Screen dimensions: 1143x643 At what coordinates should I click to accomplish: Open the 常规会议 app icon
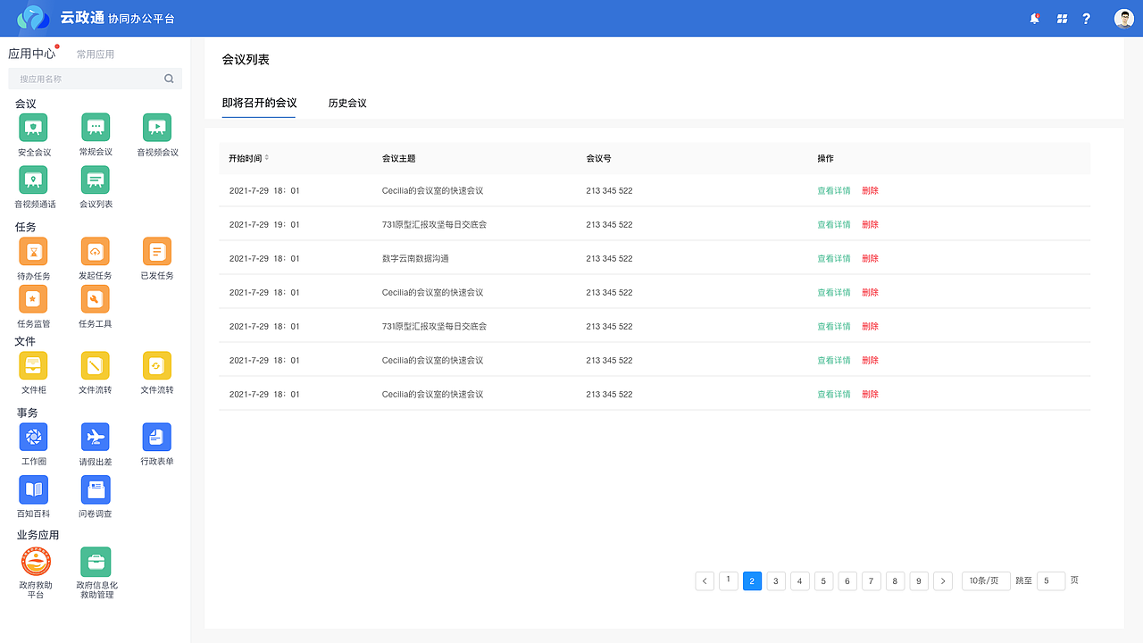(x=96, y=128)
